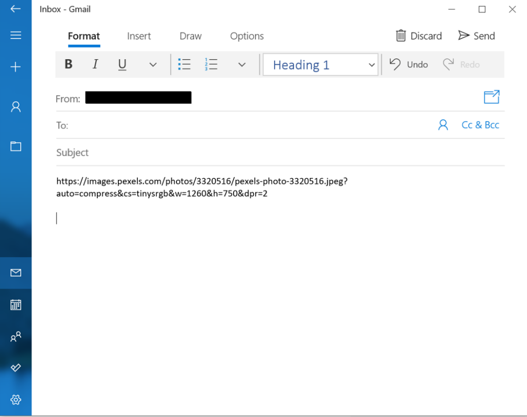
Task: Expand the font formatting dropdown arrow
Action: click(x=153, y=65)
